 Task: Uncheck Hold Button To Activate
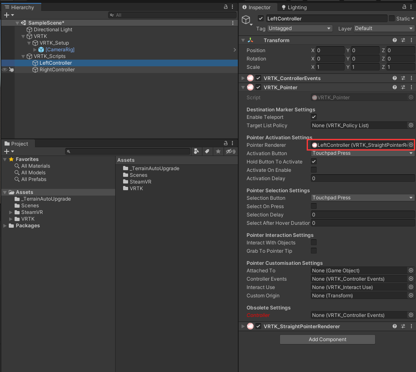pos(314,161)
